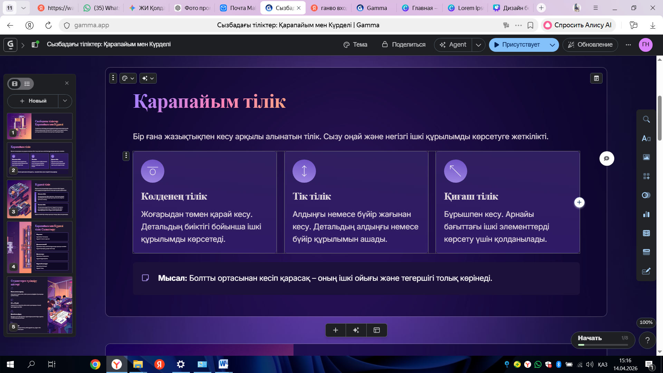Open the card notes icon top right
The width and height of the screenshot is (663, 373).
click(x=596, y=78)
